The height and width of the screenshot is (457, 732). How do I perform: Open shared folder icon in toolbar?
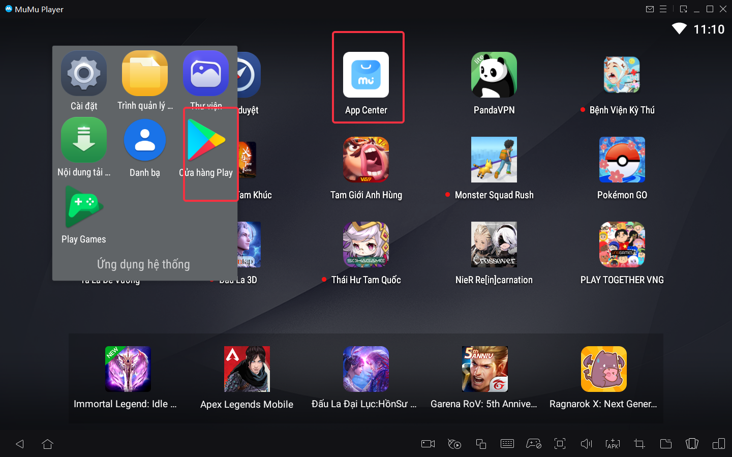666,444
